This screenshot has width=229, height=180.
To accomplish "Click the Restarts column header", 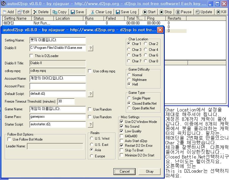I will coord(176,18).
